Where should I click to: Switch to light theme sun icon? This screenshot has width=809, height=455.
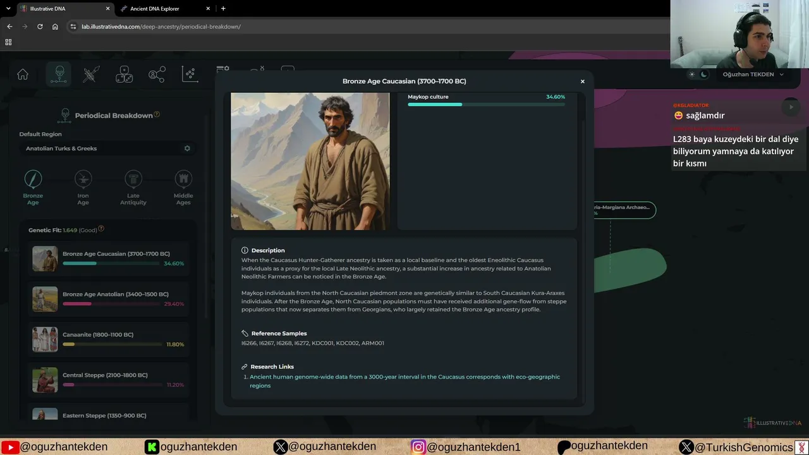pos(692,75)
